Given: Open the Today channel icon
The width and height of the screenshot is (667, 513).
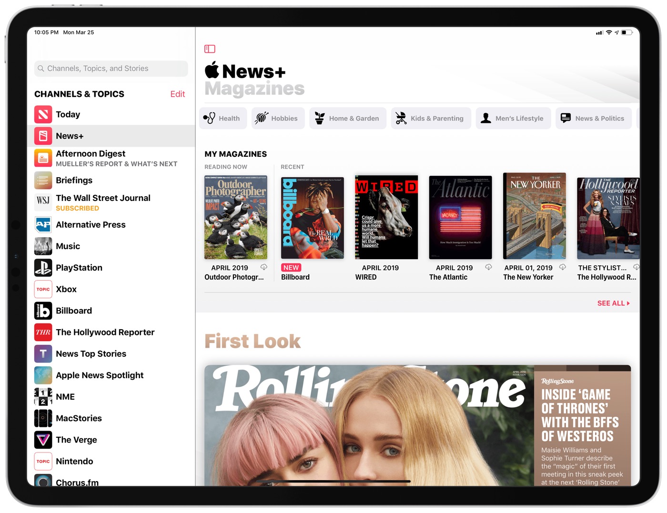Looking at the screenshot, I should tap(43, 114).
